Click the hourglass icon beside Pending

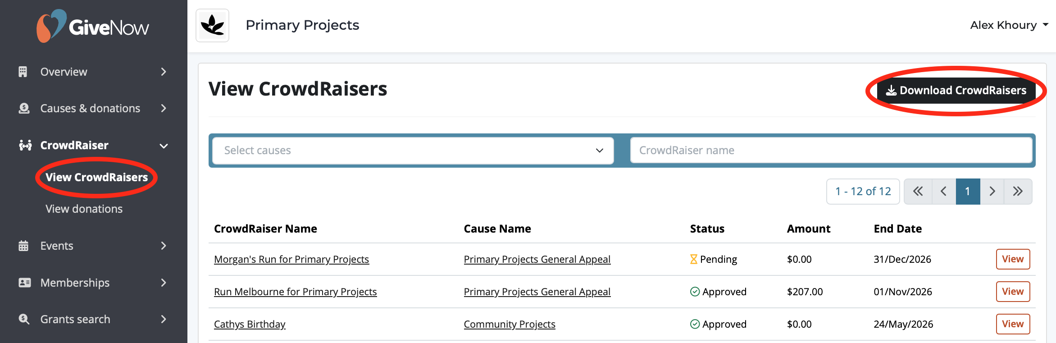pos(694,259)
